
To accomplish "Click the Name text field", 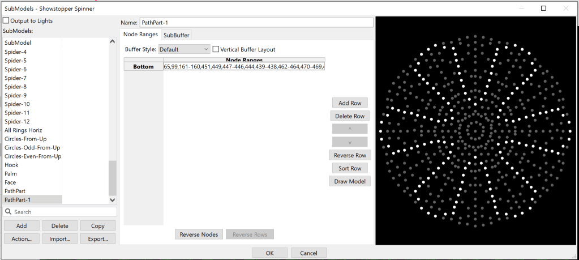I will pyautogui.click(x=256, y=23).
